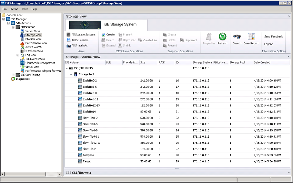Image resolution: width=293 pixels, height=183 pixels.
Task: Click the 386.00 GB size cell
Action: pos(146,143)
